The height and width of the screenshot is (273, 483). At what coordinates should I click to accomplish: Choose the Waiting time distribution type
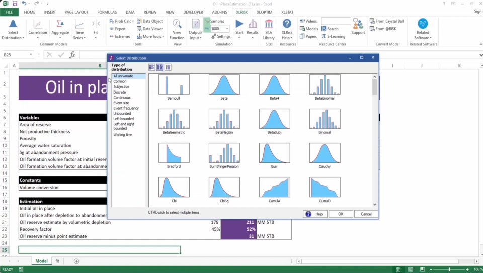point(123,135)
